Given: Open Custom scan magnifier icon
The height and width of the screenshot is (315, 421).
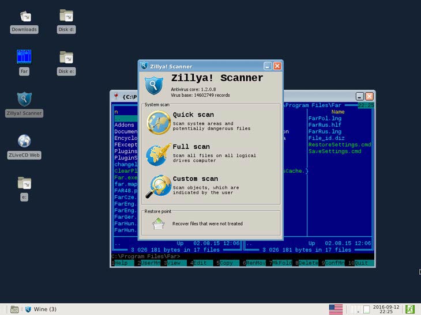Looking at the screenshot, I should pyautogui.click(x=158, y=185).
